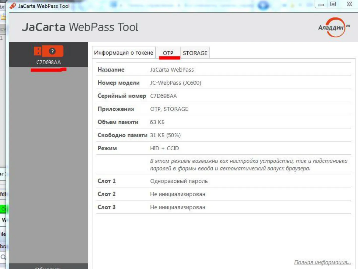Click the Режим field label
The width and height of the screenshot is (358, 269).
(x=107, y=148)
